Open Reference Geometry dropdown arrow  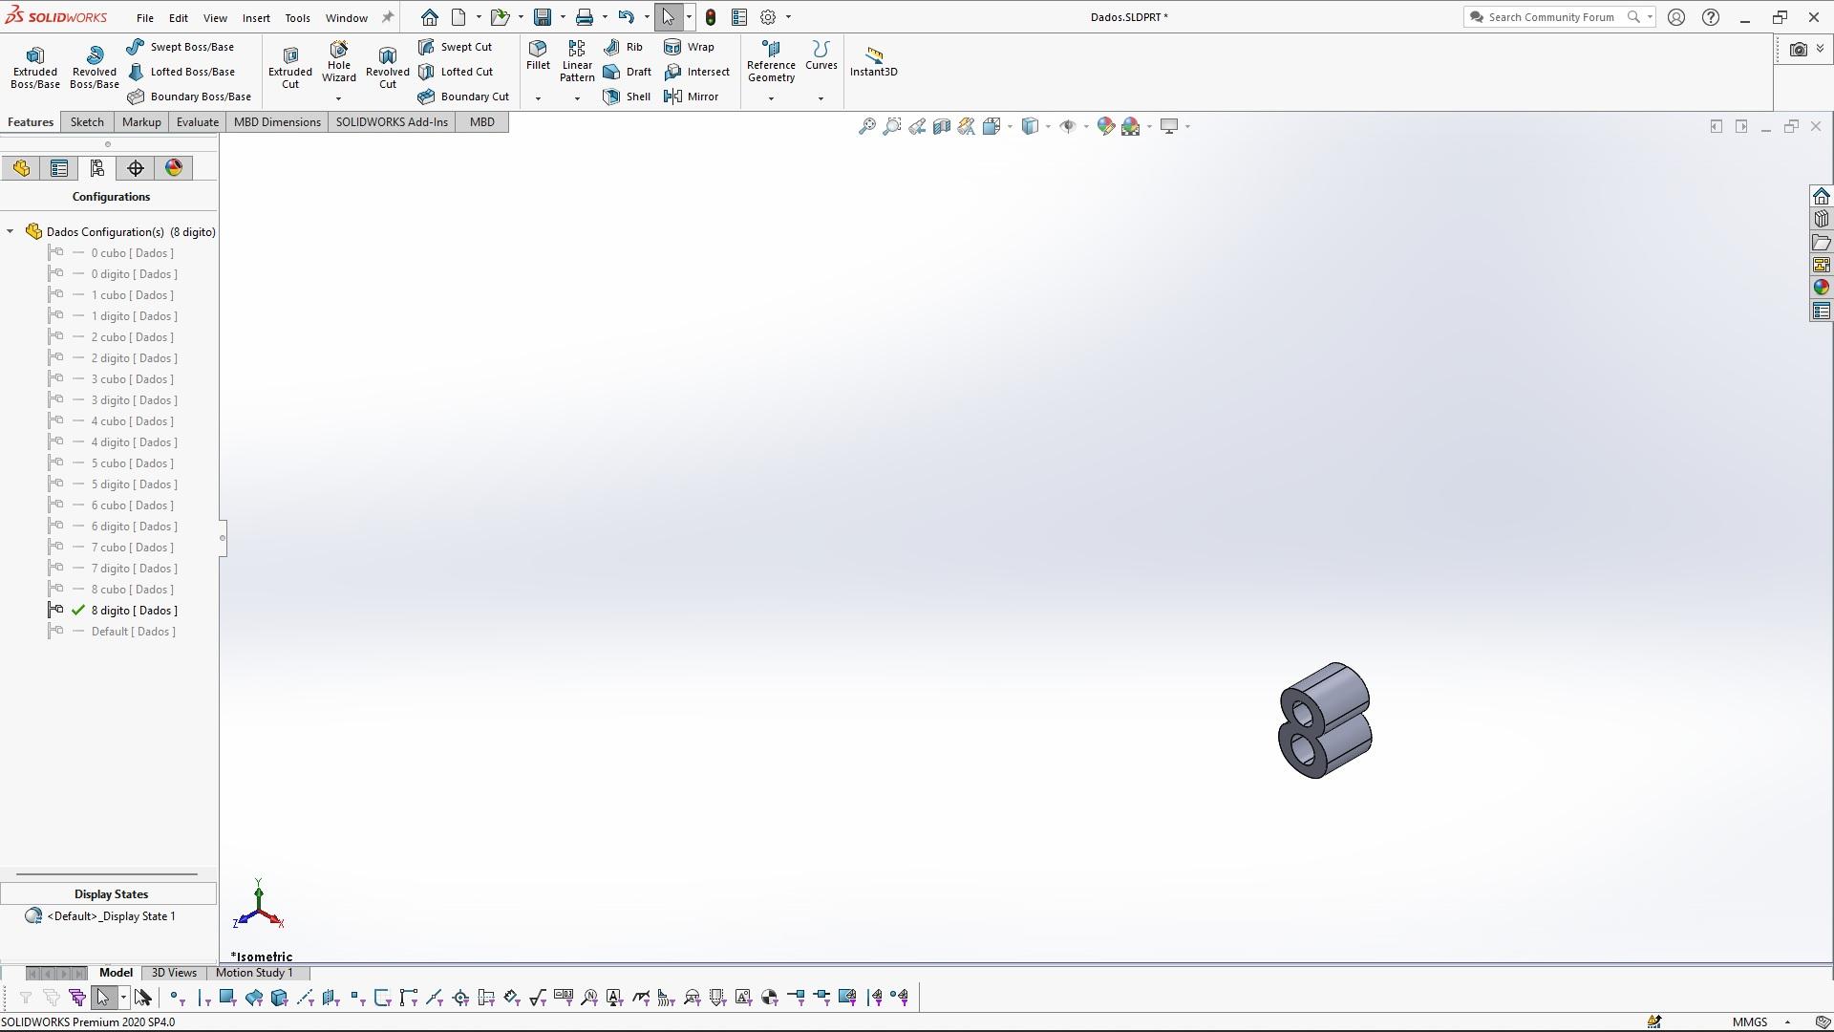point(771,98)
